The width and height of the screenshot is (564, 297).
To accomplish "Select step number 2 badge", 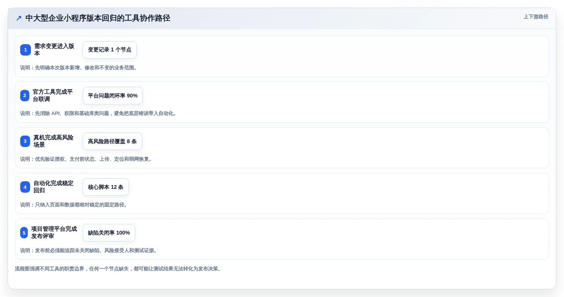I will [x=25, y=96].
